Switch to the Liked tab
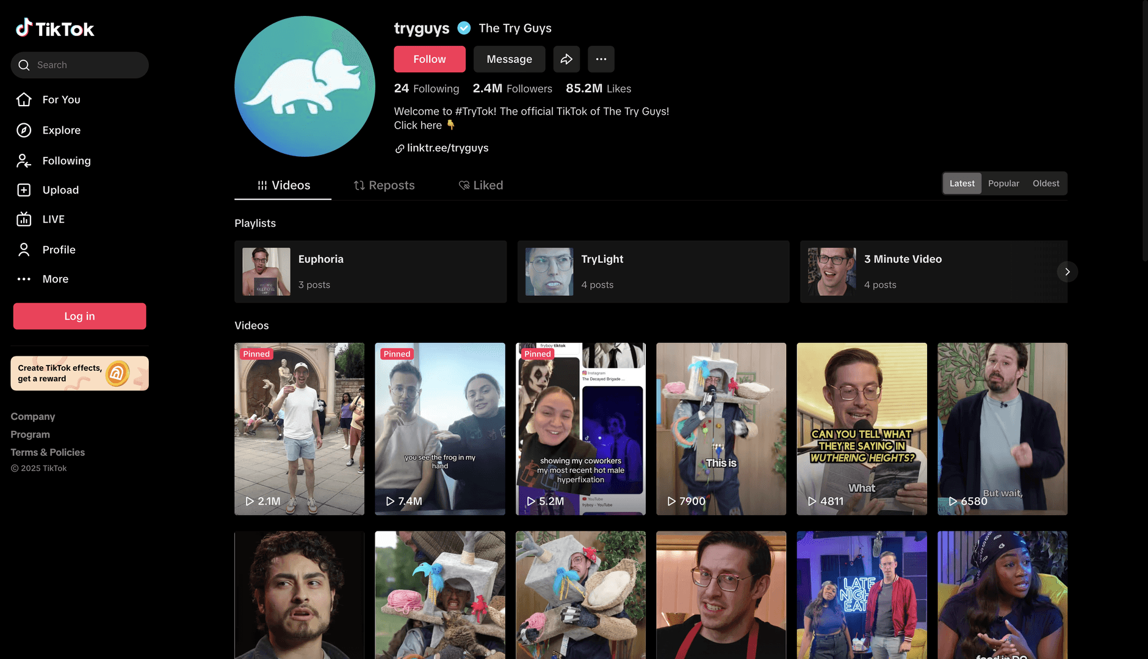This screenshot has height=659, width=1148. coord(481,185)
